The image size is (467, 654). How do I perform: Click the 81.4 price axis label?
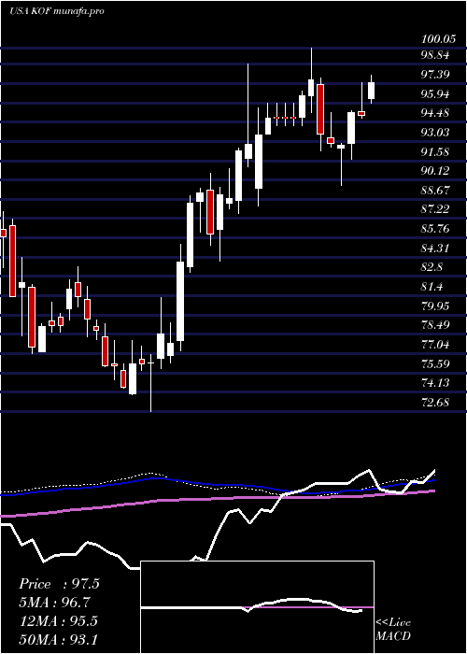pos(432,287)
